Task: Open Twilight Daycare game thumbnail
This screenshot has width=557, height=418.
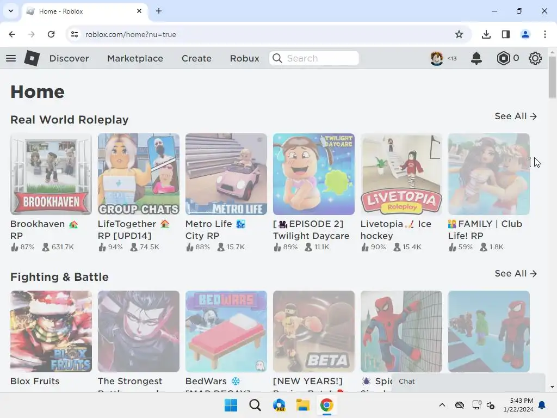Action: 314,174
